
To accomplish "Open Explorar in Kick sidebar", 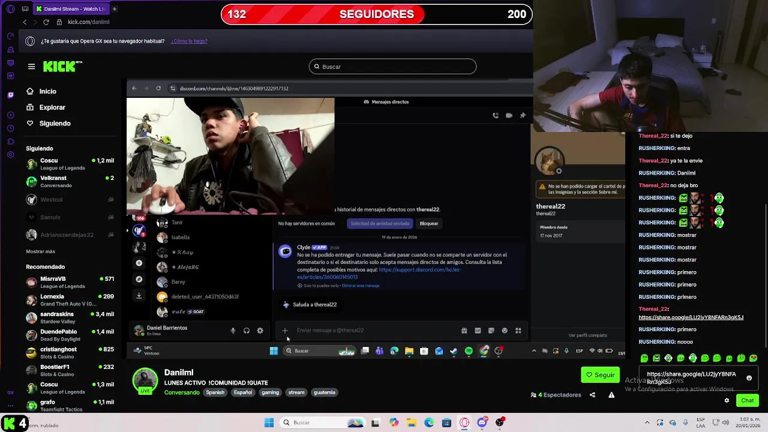I will coord(46,107).
